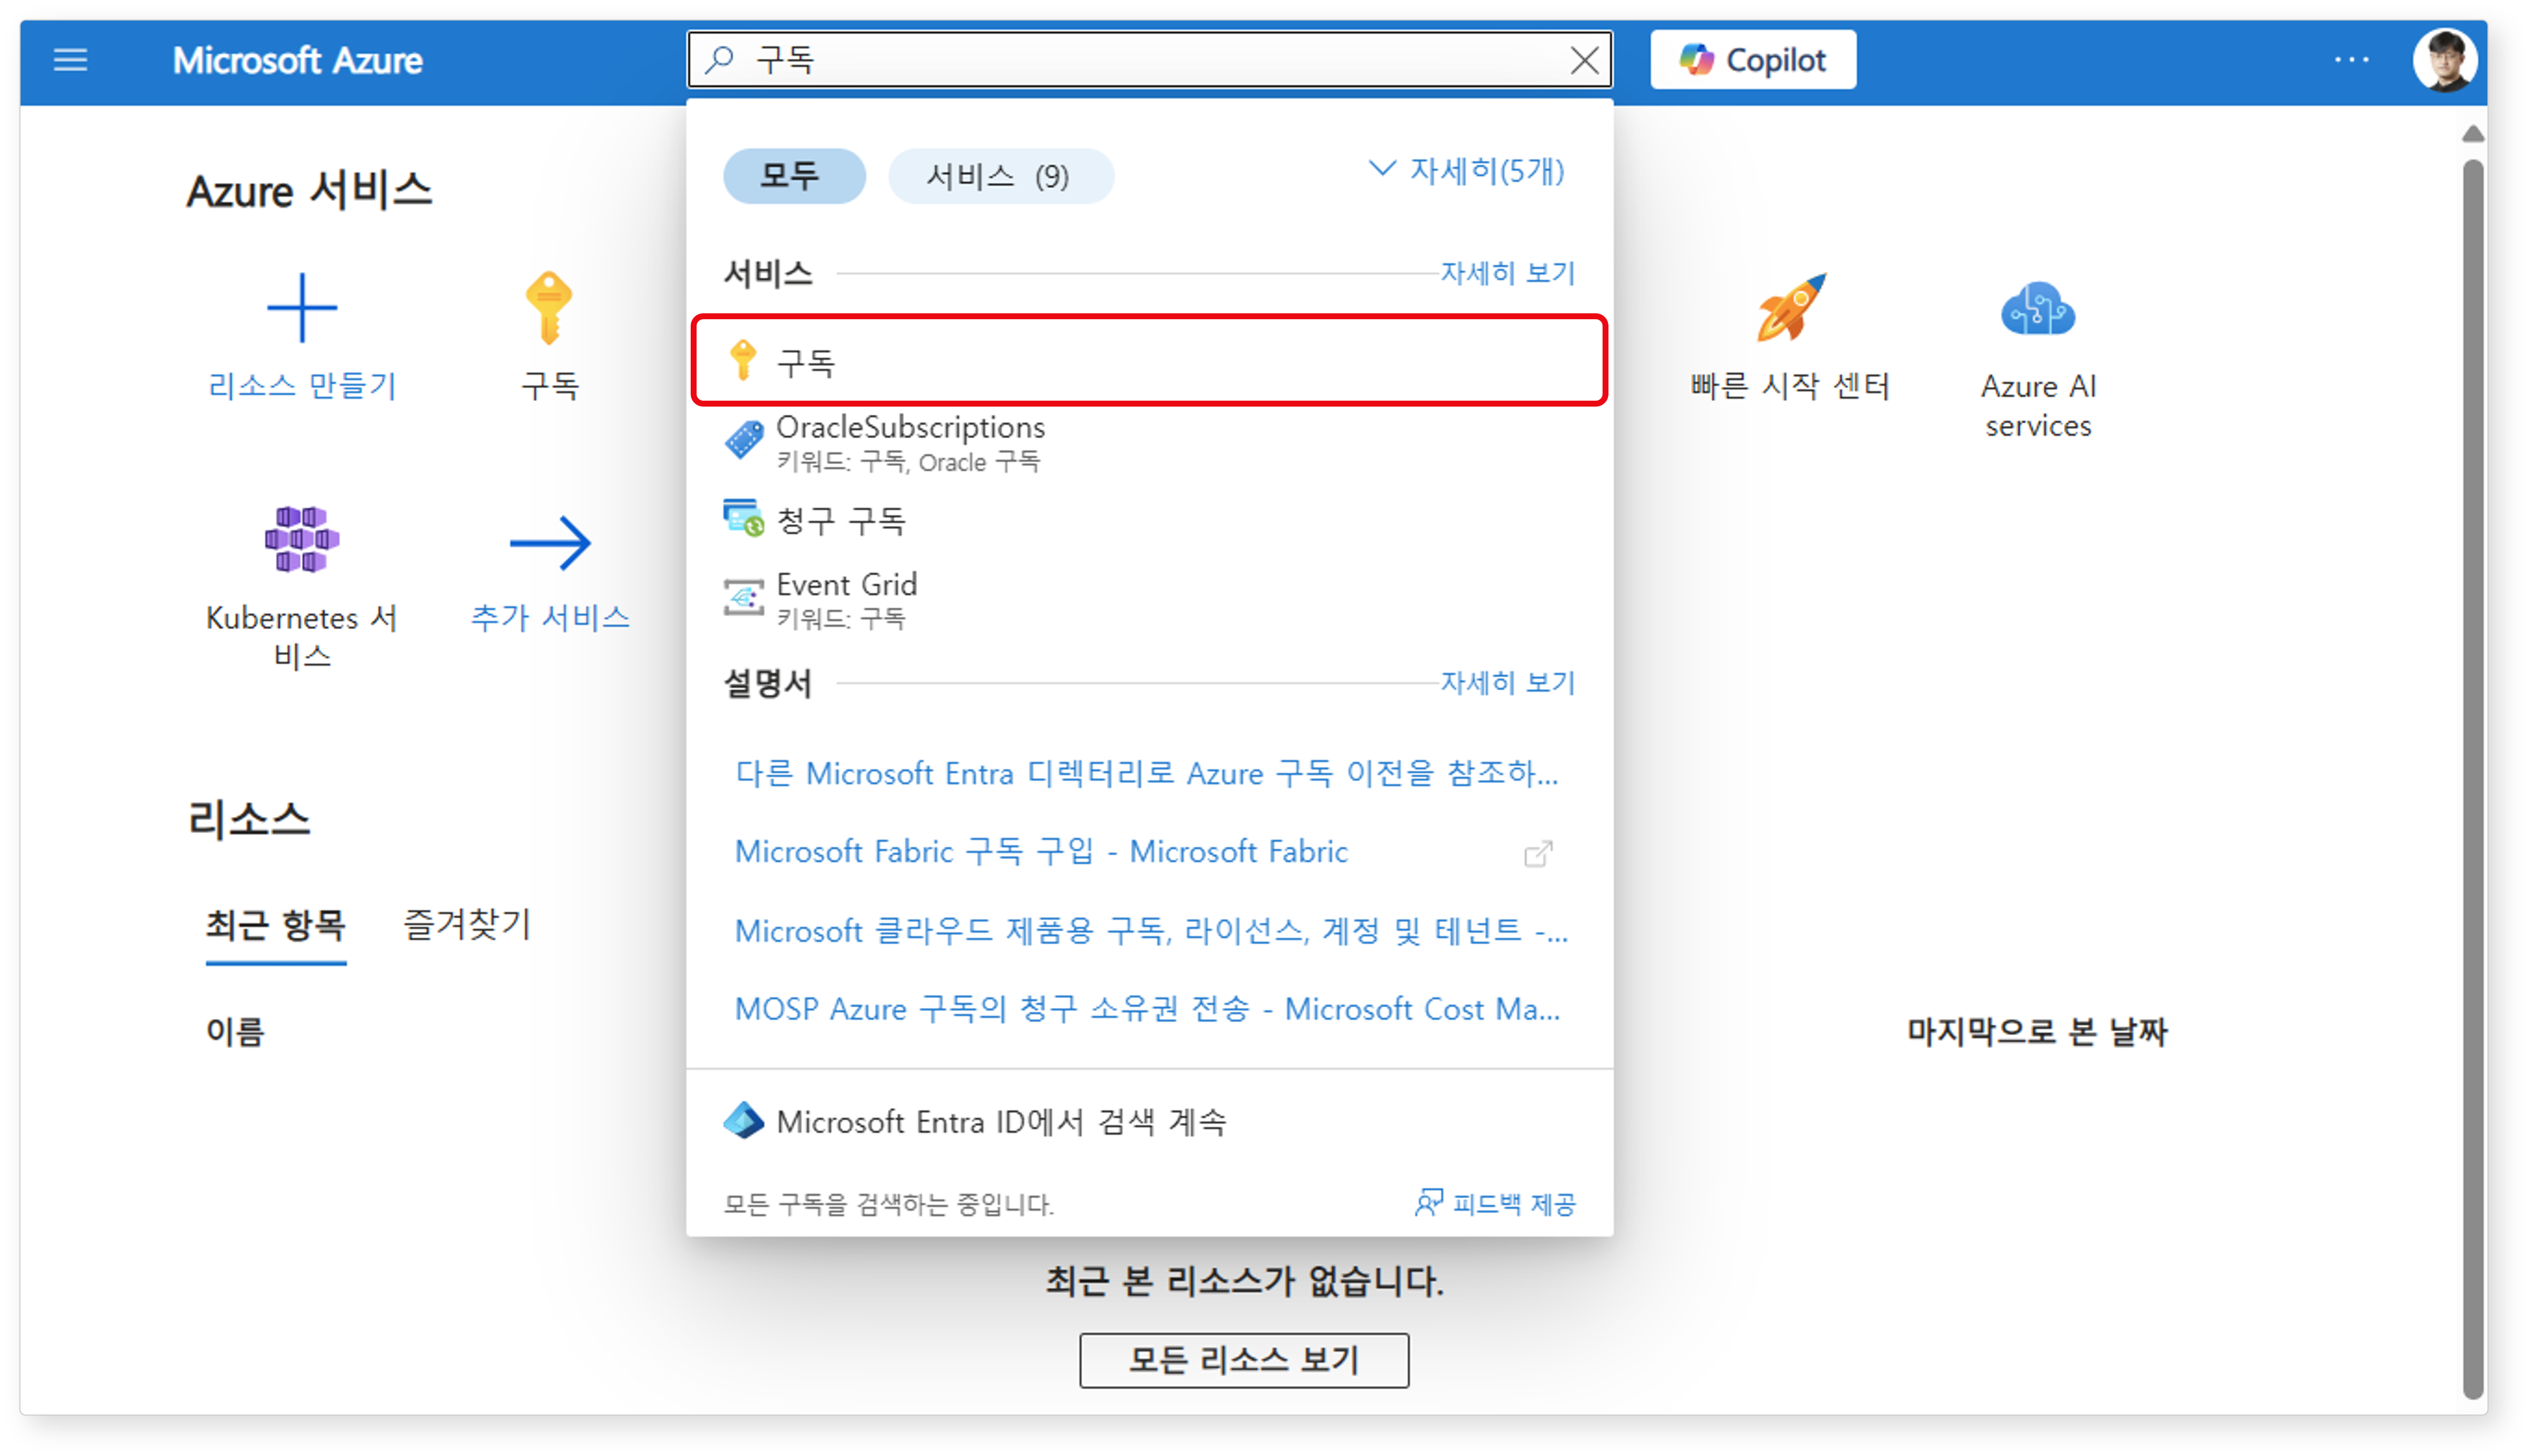Image resolution: width=2529 pixels, height=1456 pixels.
Task: Select 구독 service result in search dropdown
Action: 1149,361
